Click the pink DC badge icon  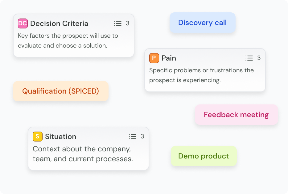pos(23,23)
